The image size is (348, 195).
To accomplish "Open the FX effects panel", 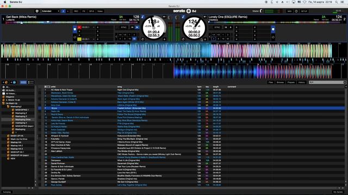I will 84,11.
